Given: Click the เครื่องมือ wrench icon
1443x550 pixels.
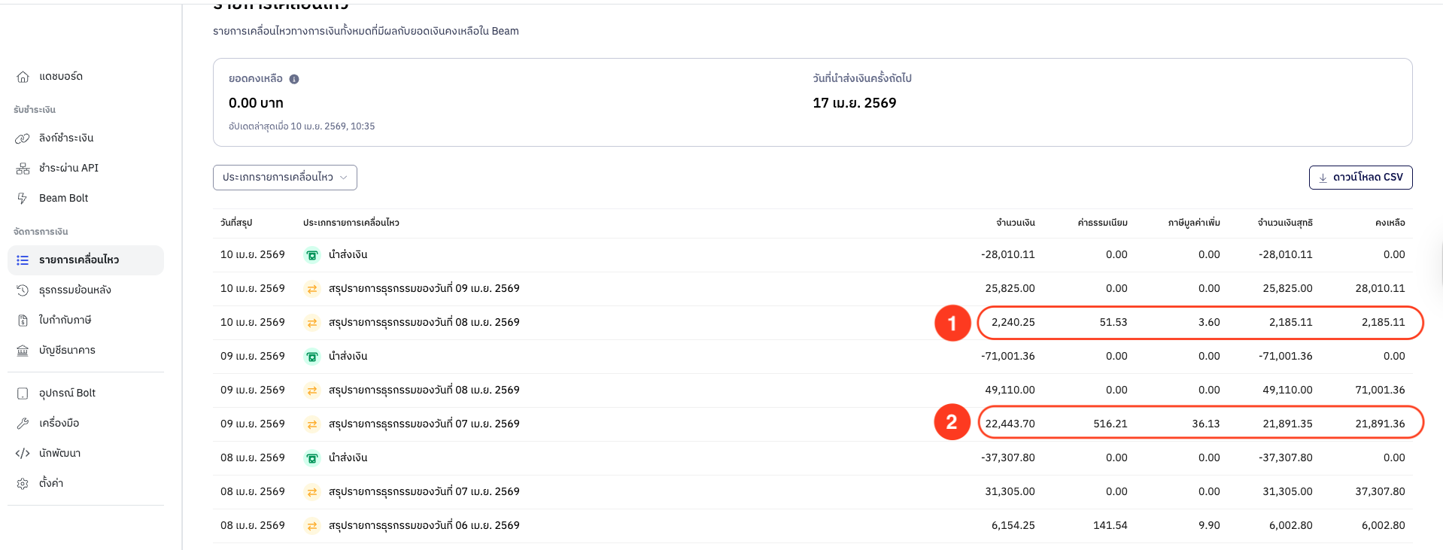Looking at the screenshot, I should [x=23, y=424].
